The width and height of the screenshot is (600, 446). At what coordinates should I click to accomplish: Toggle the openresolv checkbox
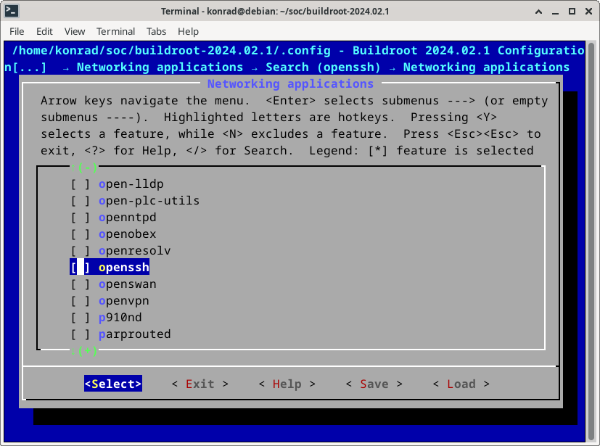point(81,251)
